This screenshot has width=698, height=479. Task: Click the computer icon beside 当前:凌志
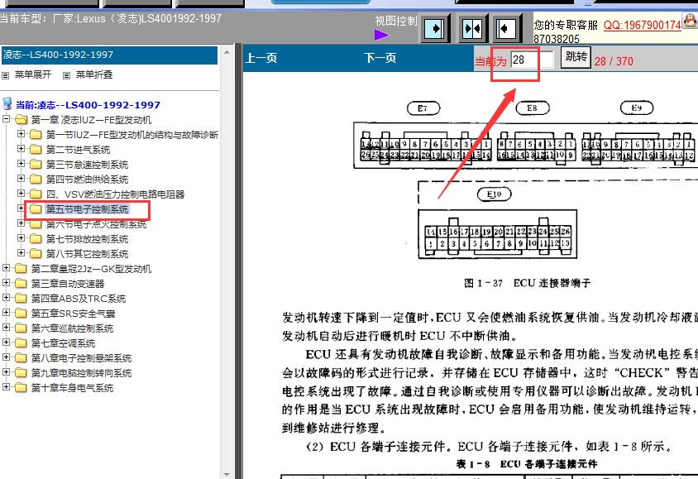[x=7, y=103]
